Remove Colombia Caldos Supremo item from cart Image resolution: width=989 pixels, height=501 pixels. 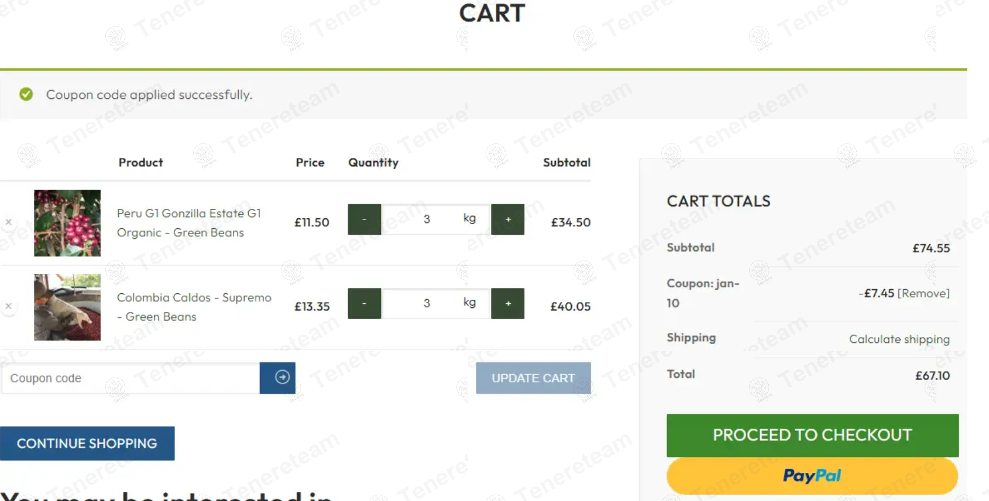point(9,306)
